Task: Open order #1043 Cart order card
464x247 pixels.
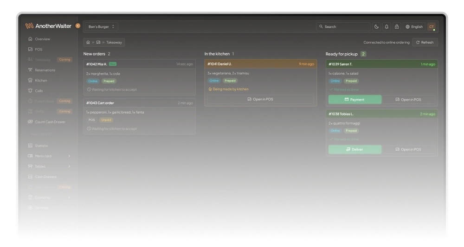Action: [x=139, y=116]
